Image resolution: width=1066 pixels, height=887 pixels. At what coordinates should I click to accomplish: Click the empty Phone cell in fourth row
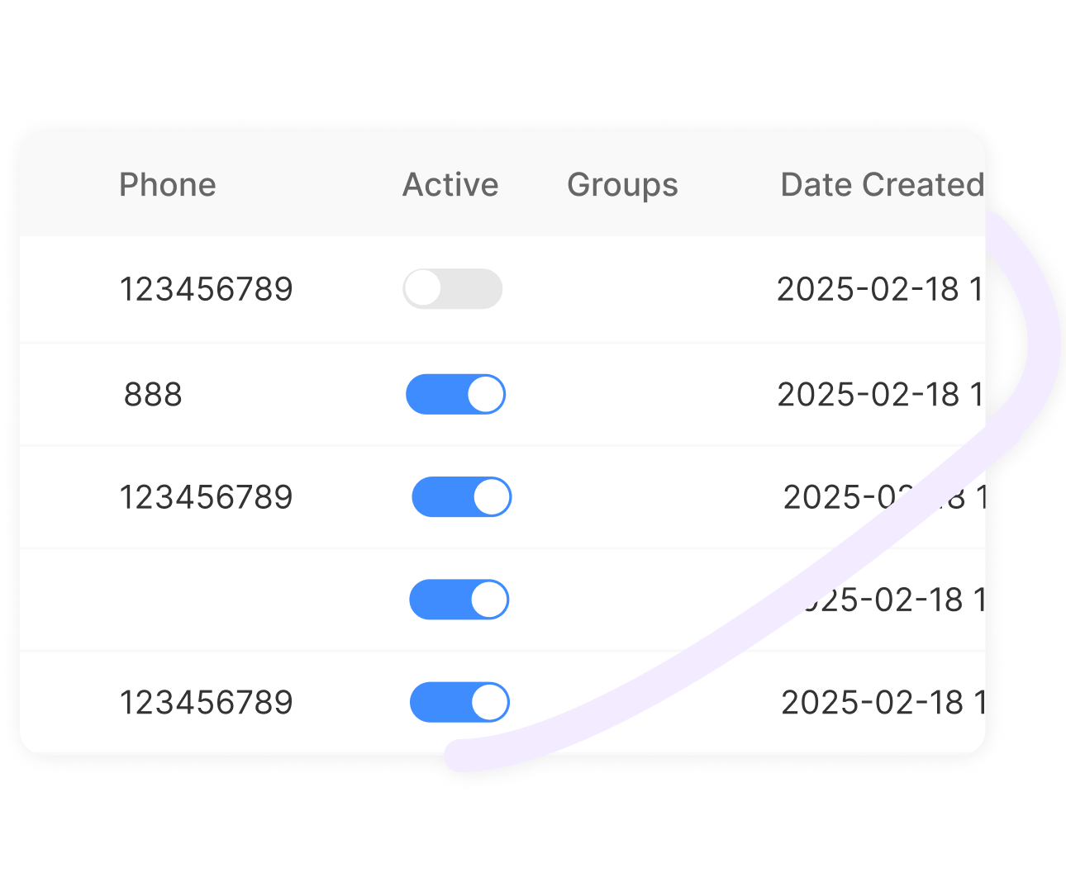[x=206, y=600]
